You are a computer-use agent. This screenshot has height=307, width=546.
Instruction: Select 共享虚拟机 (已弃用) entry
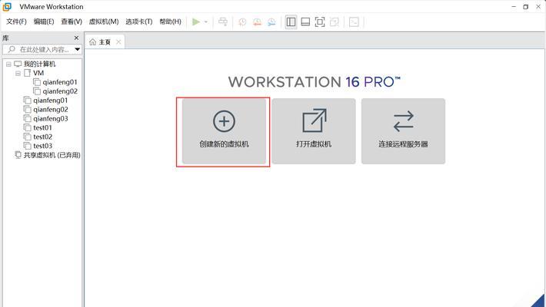[x=52, y=155]
